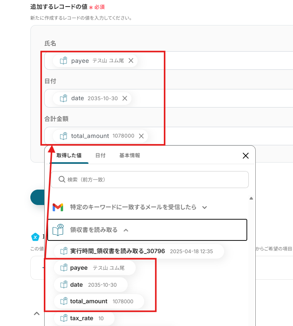Collapse the section using the bottom-left chevron
Image resolution: width=293 pixels, height=326 pixels.
click(37, 314)
